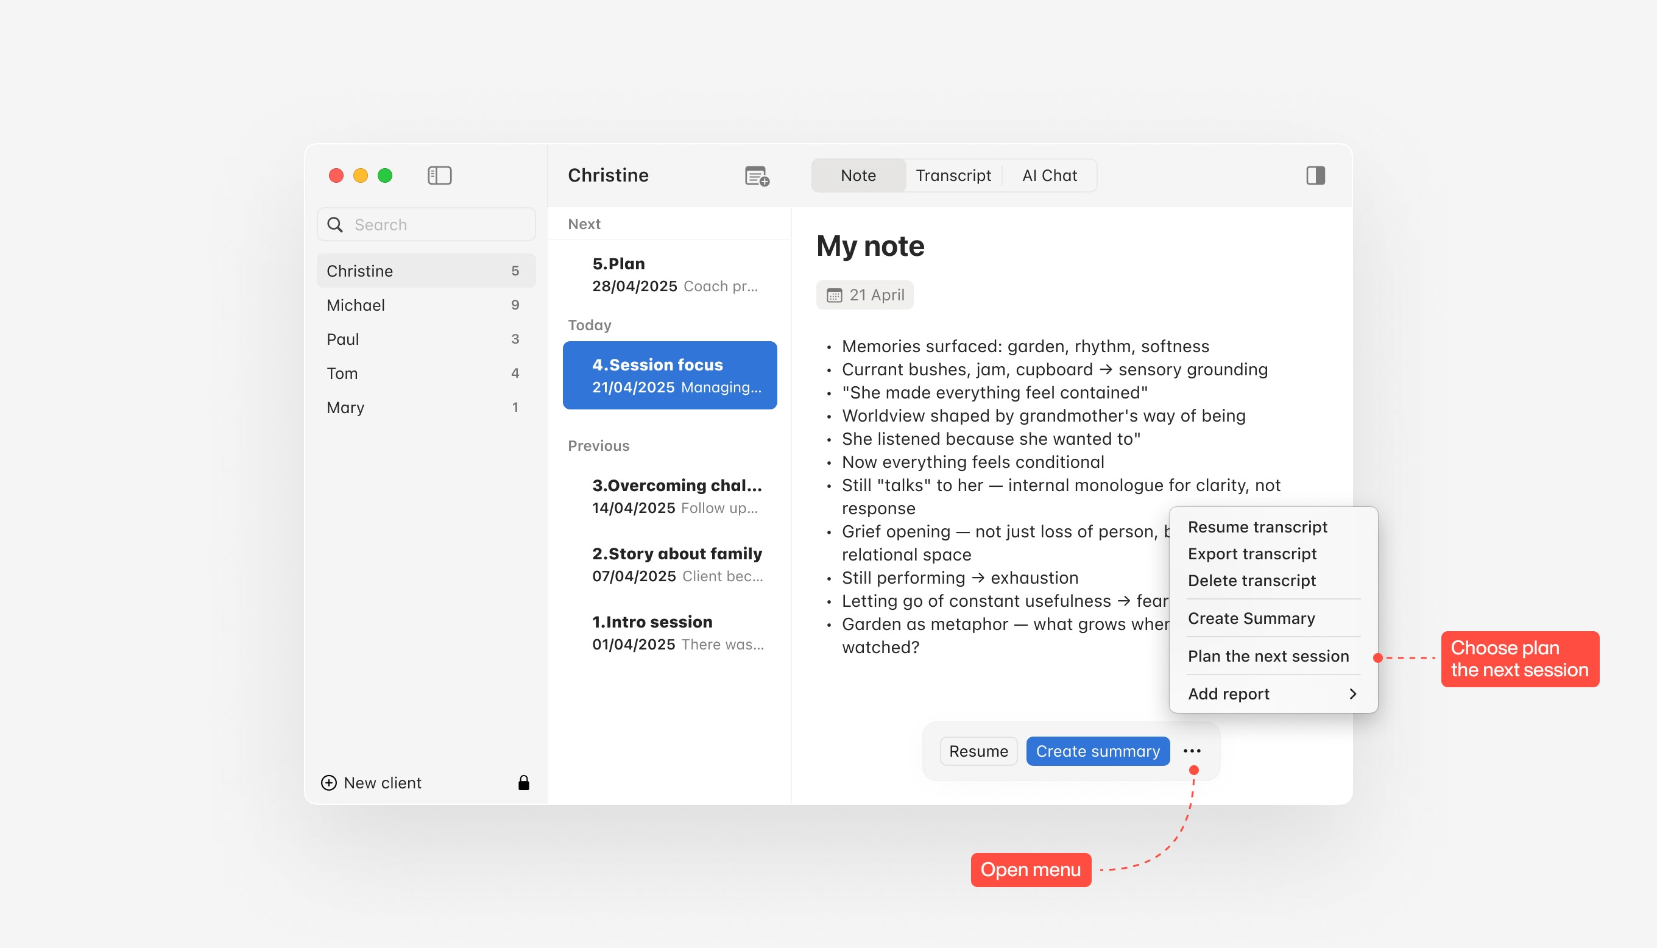
Task: Click the magnifying glass search icon
Action: [335, 225]
